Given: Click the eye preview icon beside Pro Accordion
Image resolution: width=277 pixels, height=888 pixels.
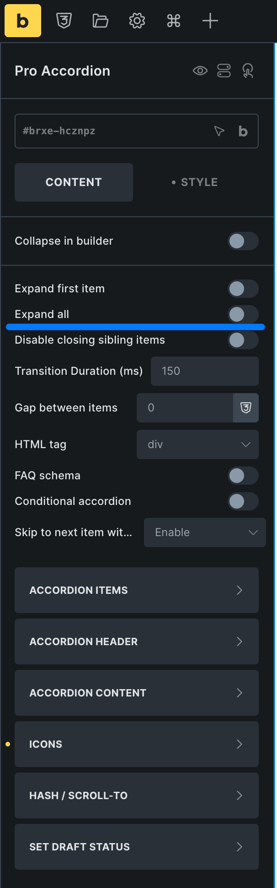Looking at the screenshot, I should [x=200, y=71].
